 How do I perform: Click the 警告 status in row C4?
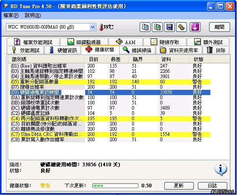[197, 119]
